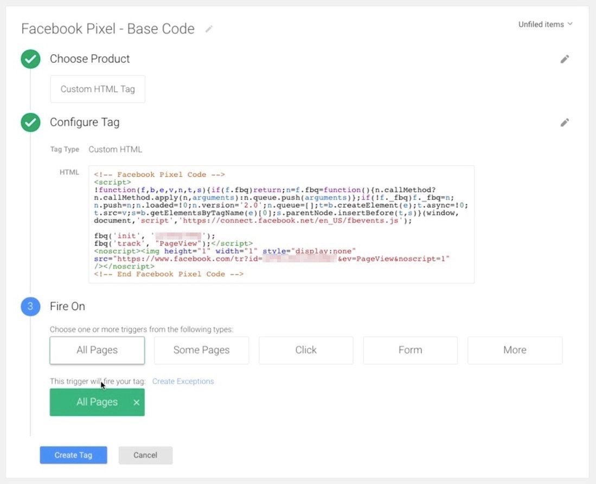
Task: Choose the Form trigger type
Action: 410,350
